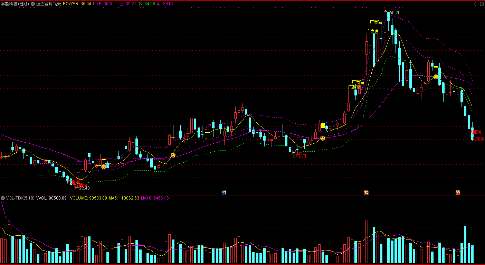
Task: Click the LIFE: 38.51 readout
Action: (104, 4)
